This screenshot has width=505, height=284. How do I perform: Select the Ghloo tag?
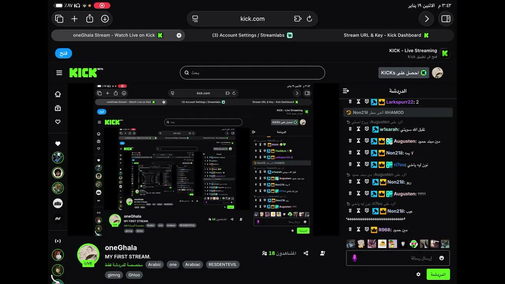pyautogui.click(x=134, y=275)
